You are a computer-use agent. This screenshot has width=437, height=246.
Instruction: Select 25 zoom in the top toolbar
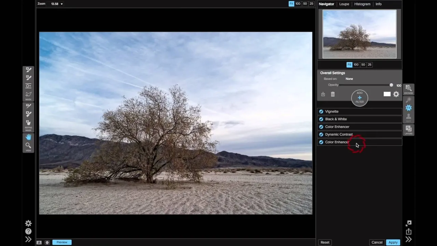tap(311, 4)
